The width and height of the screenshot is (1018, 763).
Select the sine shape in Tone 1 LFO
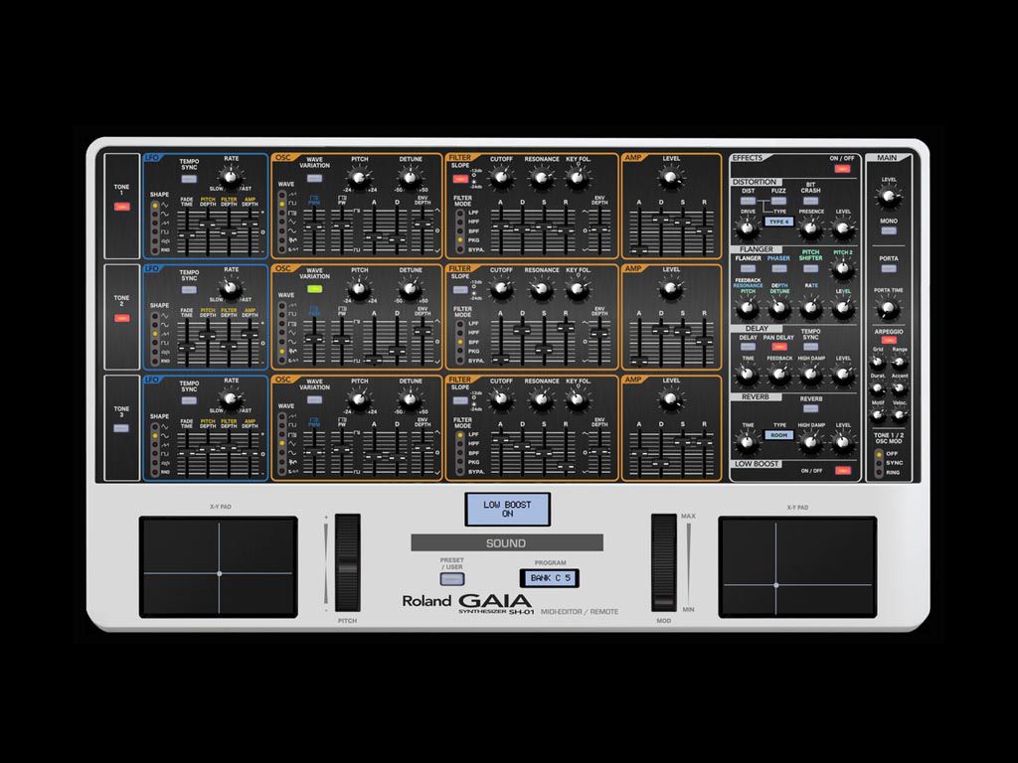[x=155, y=214]
